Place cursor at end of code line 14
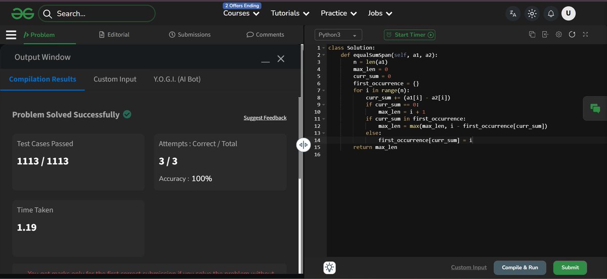Screen dimensions: 607x279 pyautogui.click(x=472, y=140)
